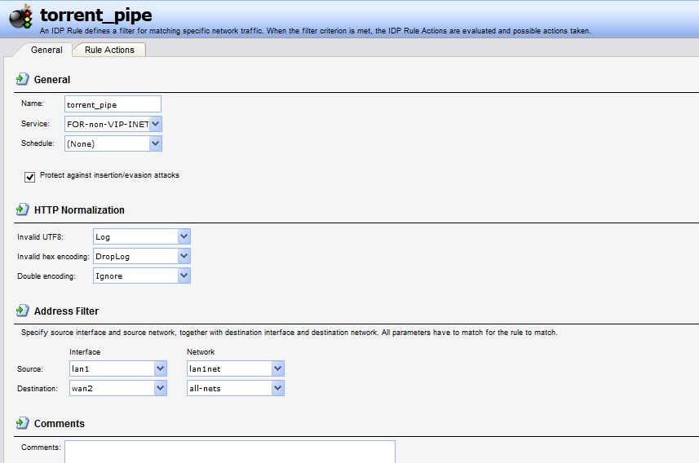This screenshot has height=463, width=699.
Task: Toggle Protect against insertion/evasion attacks checkbox
Action: point(30,176)
